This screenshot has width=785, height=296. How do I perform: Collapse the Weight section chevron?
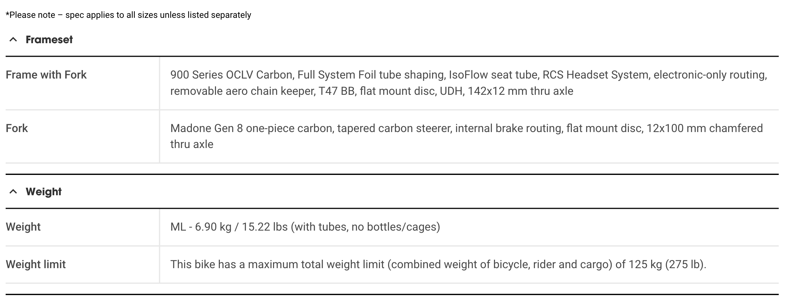click(x=13, y=192)
